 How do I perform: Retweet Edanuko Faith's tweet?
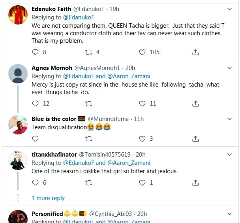pyautogui.click(x=89, y=52)
